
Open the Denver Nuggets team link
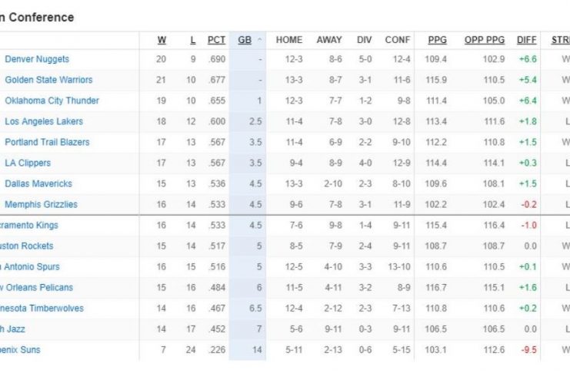tap(37, 59)
